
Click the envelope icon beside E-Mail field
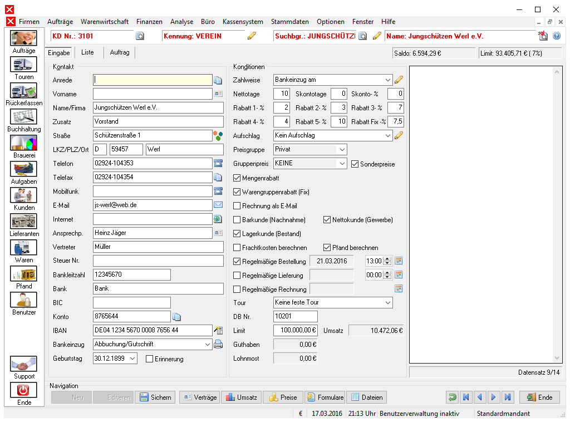[x=218, y=205]
